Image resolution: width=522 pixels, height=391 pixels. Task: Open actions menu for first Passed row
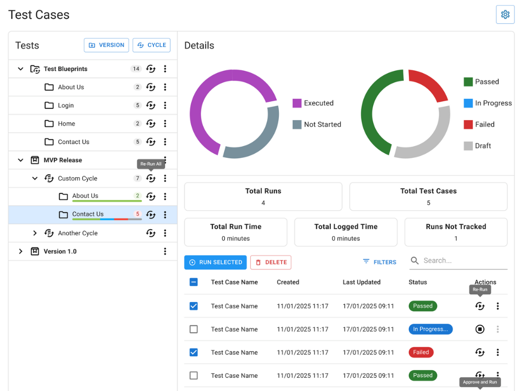tap(498, 306)
